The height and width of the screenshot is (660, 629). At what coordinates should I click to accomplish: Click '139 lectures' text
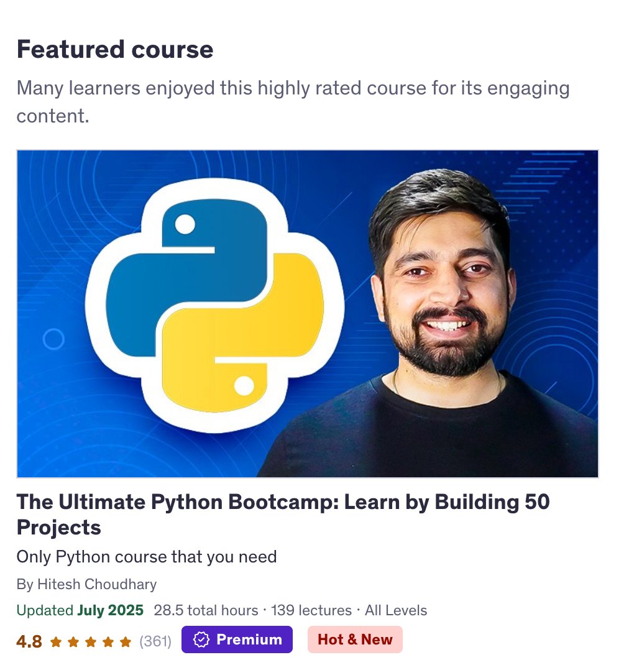pyautogui.click(x=311, y=610)
